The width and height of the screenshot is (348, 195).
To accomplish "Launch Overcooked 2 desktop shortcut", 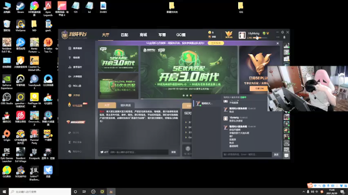I will pyautogui.click(x=34, y=119).
